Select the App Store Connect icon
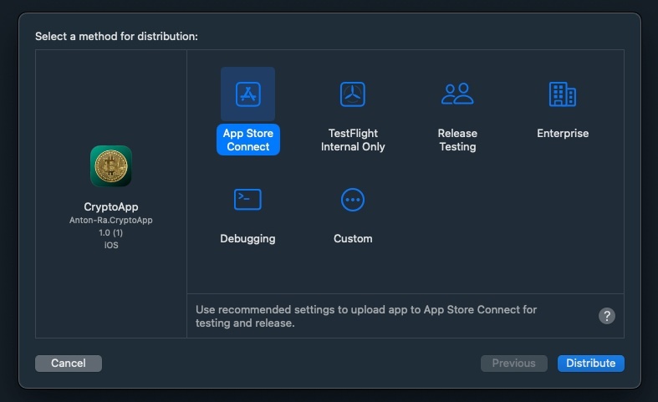 click(x=248, y=94)
